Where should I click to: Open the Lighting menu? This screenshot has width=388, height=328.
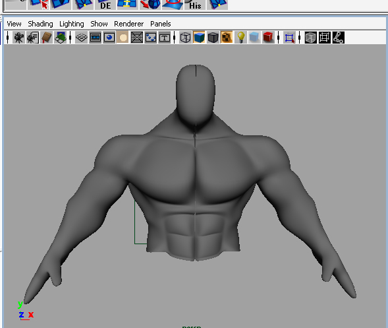(x=72, y=24)
